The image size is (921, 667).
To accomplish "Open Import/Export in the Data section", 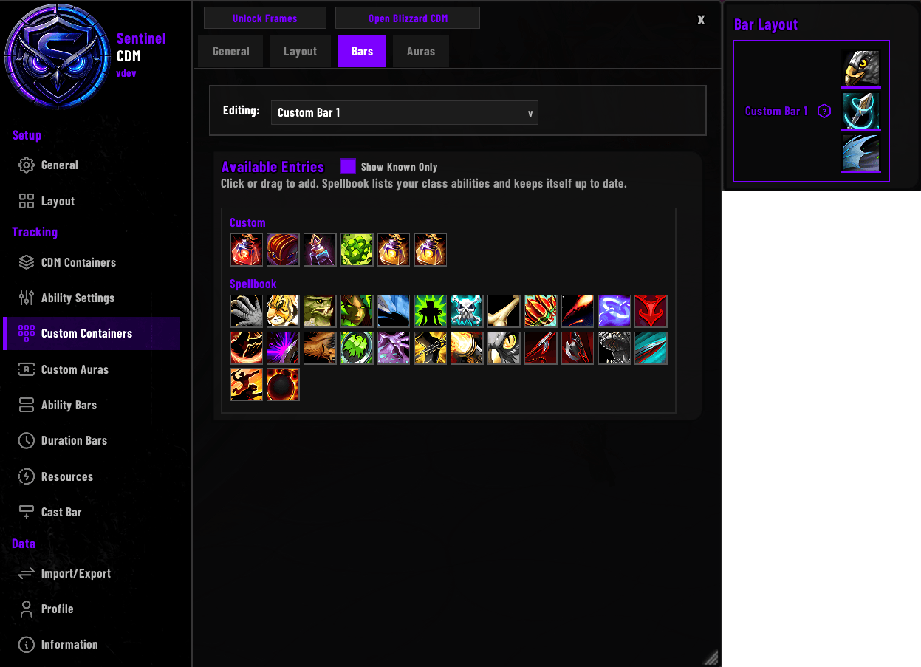I will coord(92,573).
